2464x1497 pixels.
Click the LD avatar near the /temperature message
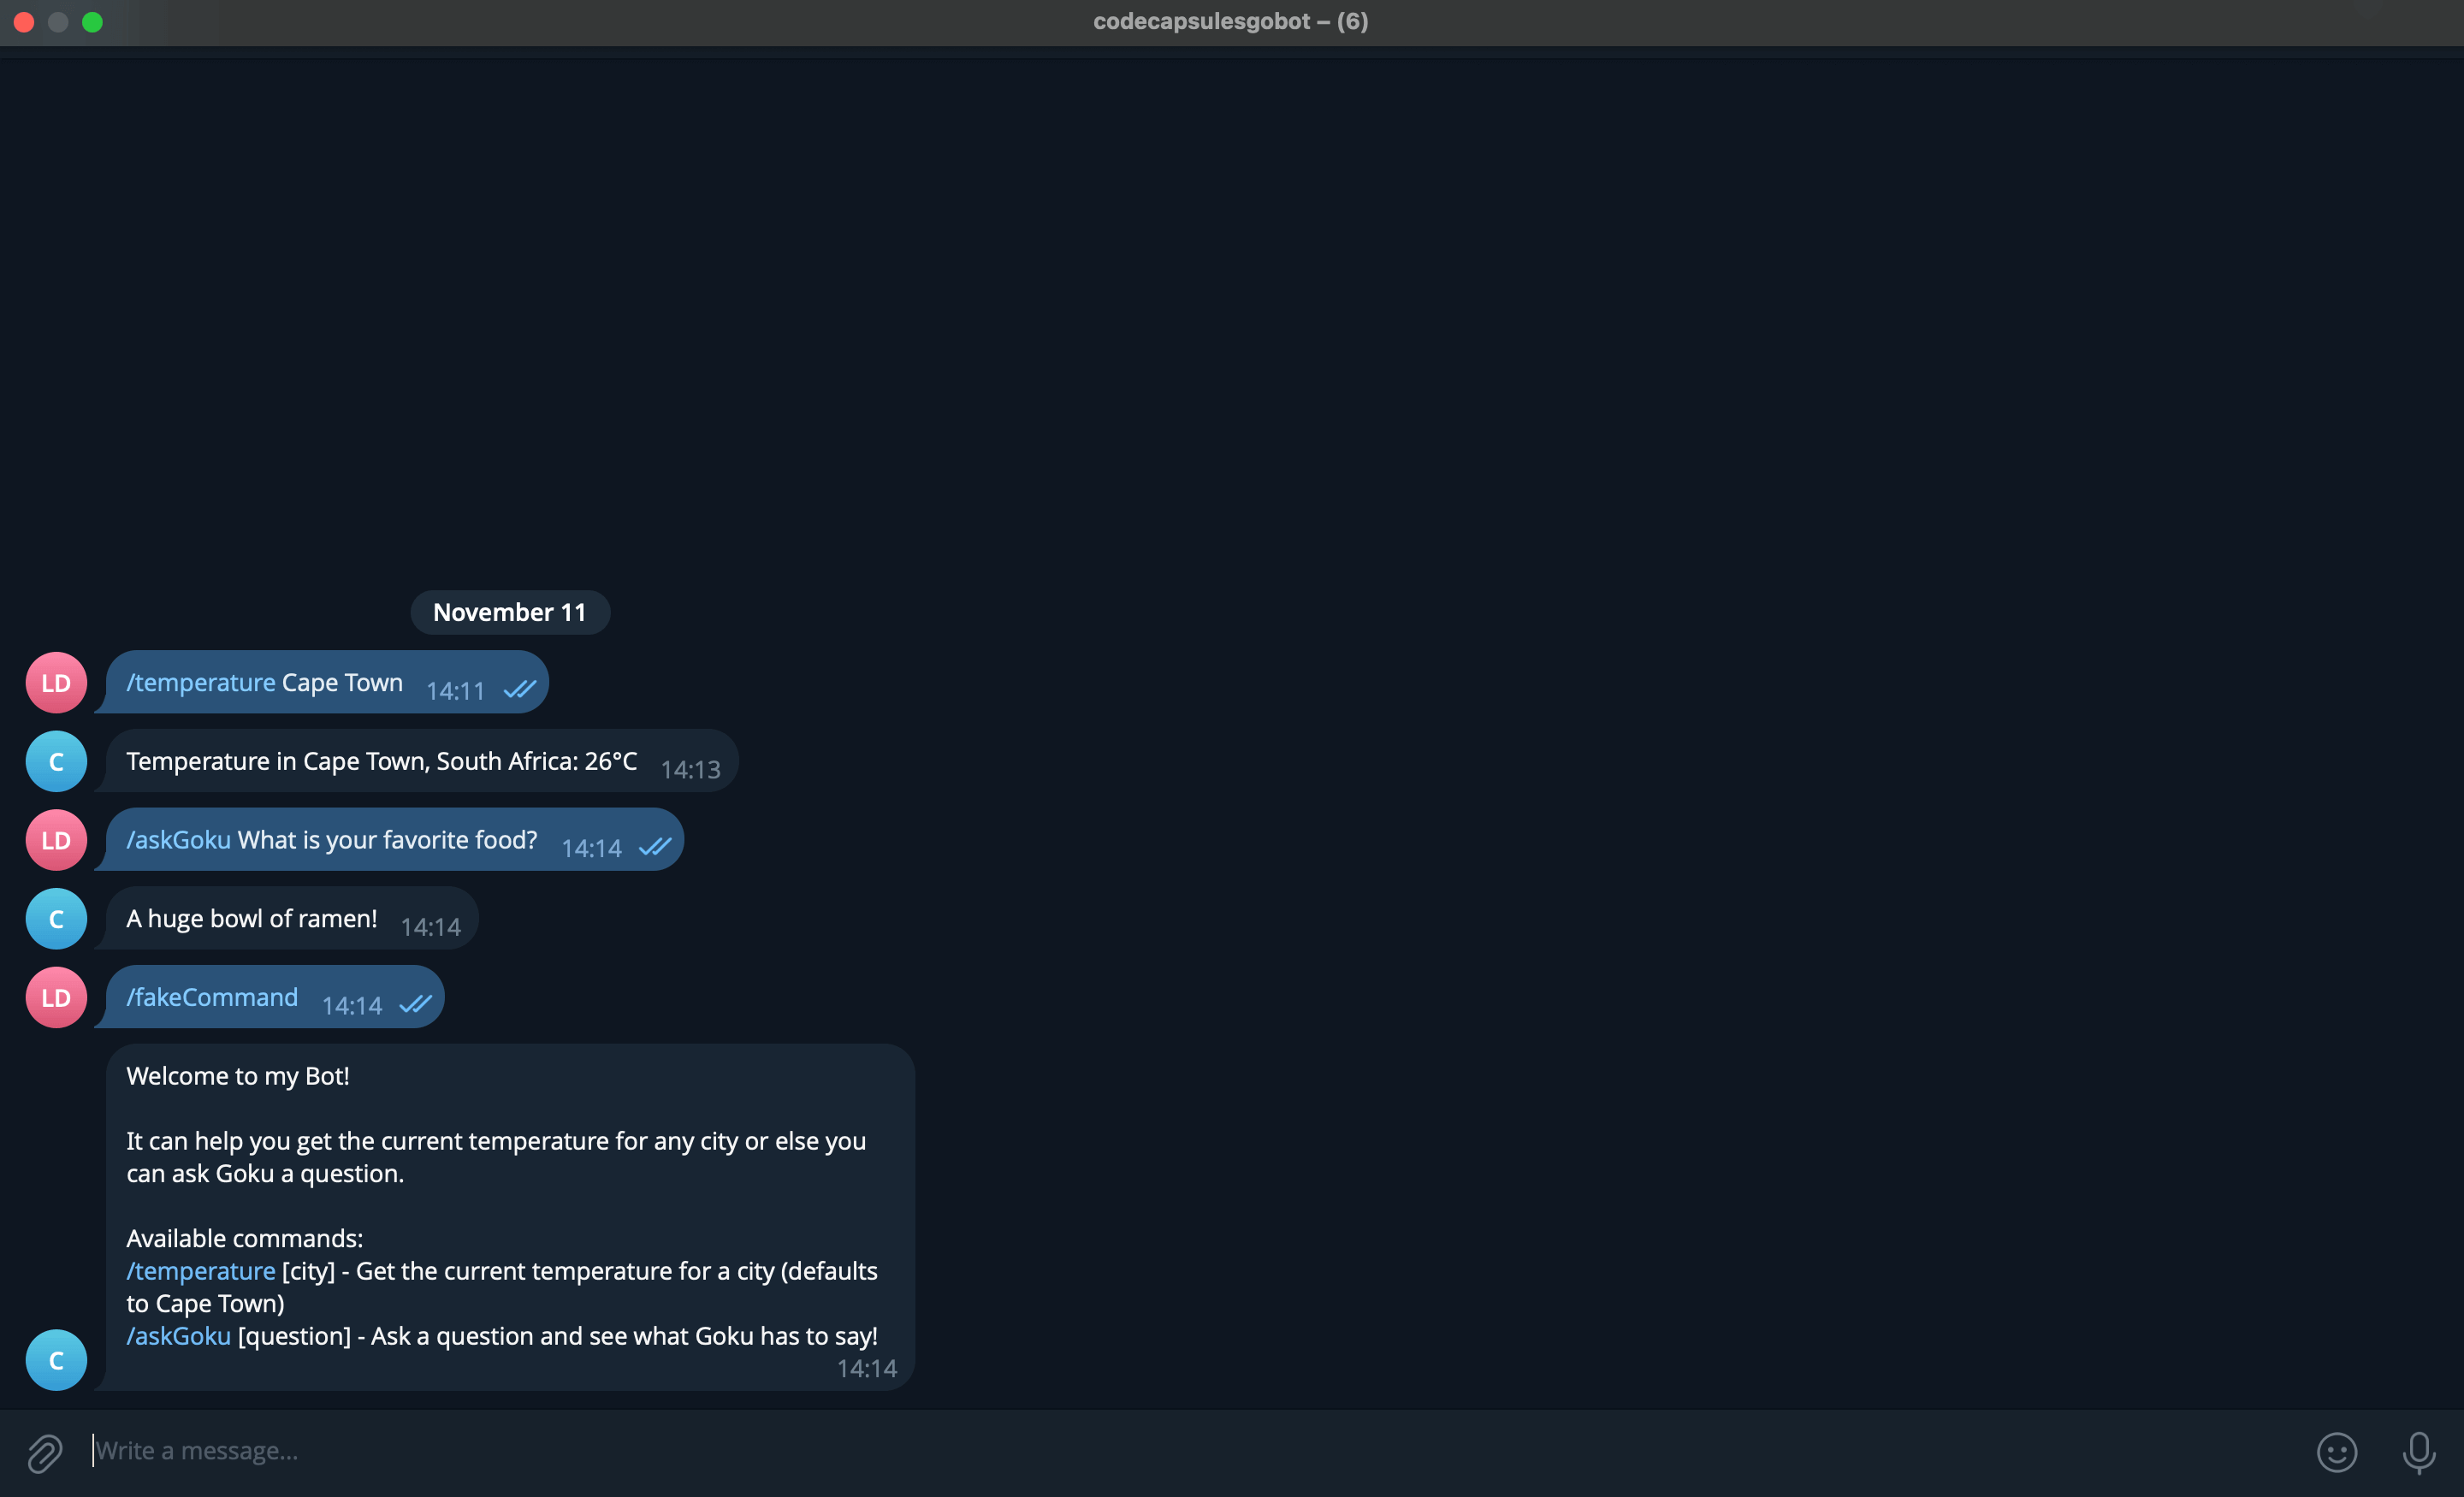pyautogui.click(x=56, y=682)
